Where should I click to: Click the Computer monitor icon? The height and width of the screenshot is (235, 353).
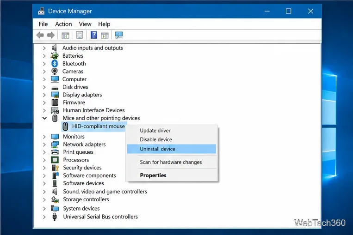click(x=55, y=79)
